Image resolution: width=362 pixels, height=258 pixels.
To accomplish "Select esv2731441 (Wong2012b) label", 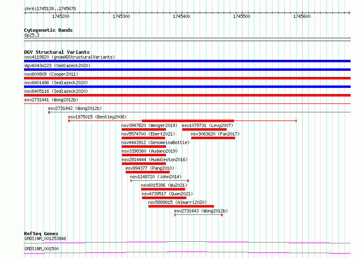I will [51, 100].
